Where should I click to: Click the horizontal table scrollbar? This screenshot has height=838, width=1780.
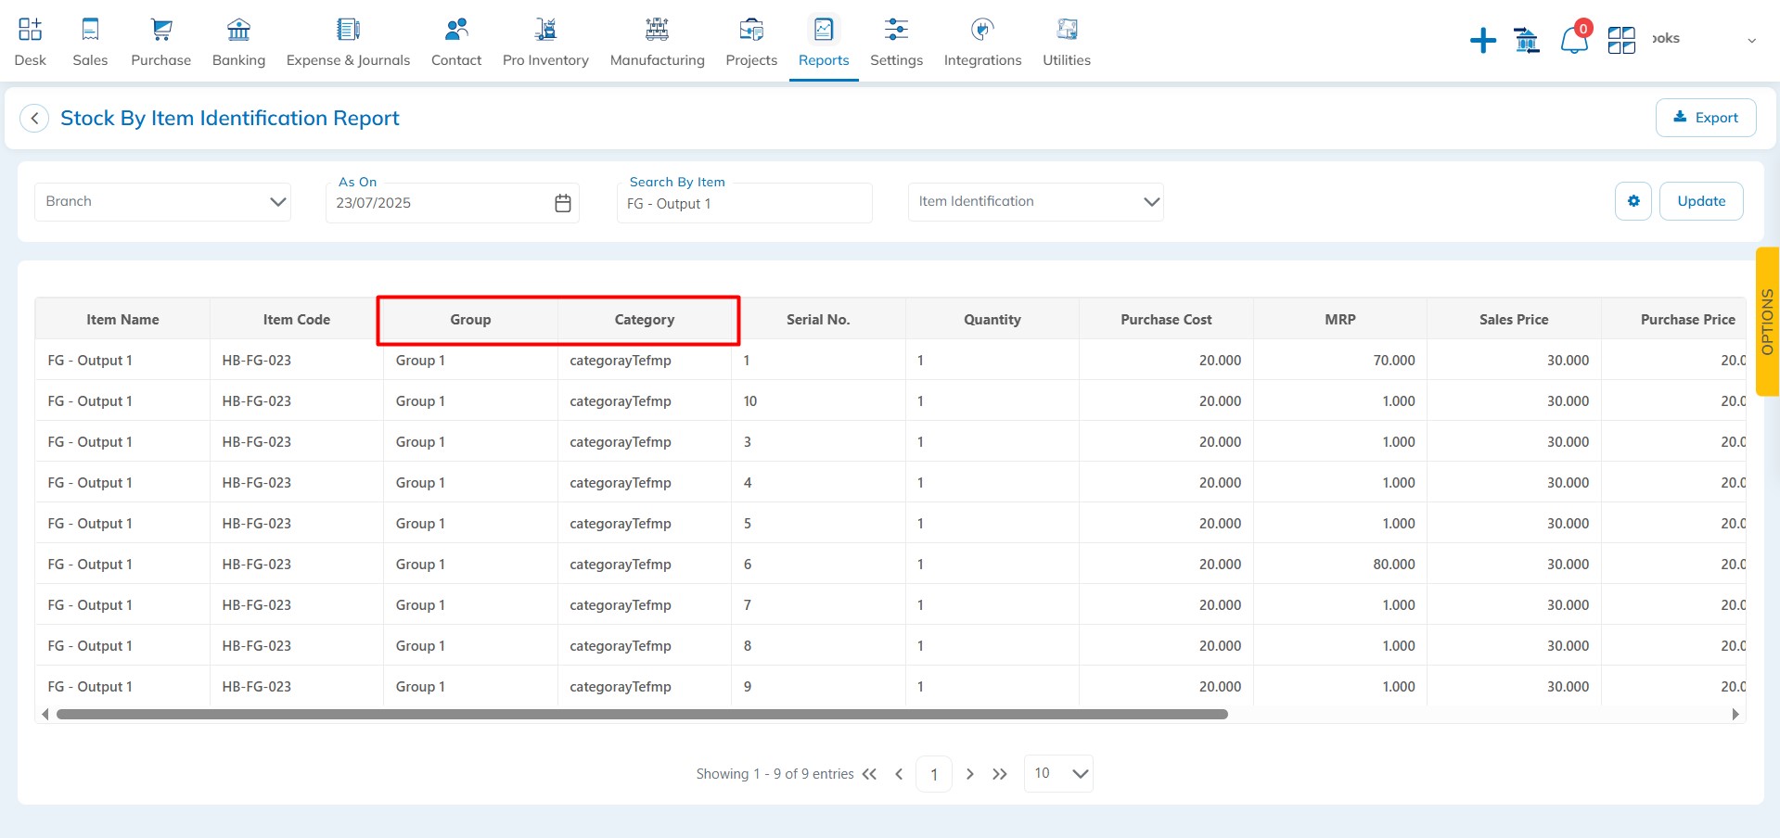[x=642, y=715]
